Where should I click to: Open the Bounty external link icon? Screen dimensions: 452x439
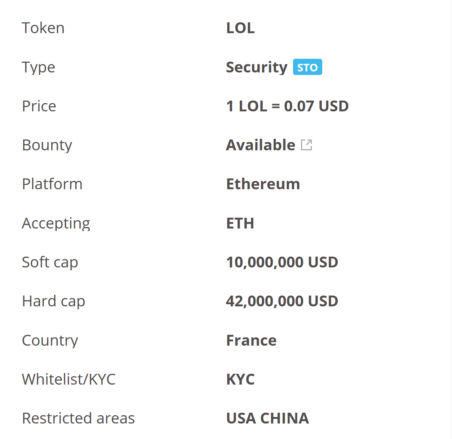[x=306, y=145]
